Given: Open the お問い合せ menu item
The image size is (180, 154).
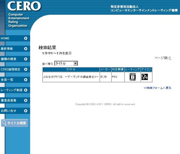Looking at the screenshot, I should click(15, 111).
